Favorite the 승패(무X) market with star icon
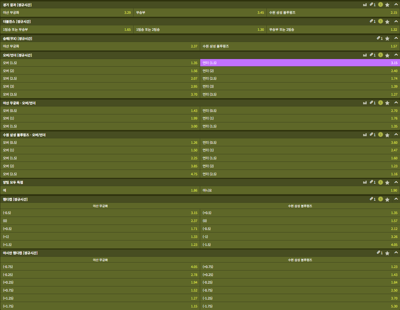This screenshot has width=400, height=310. [x=387, y=38]
